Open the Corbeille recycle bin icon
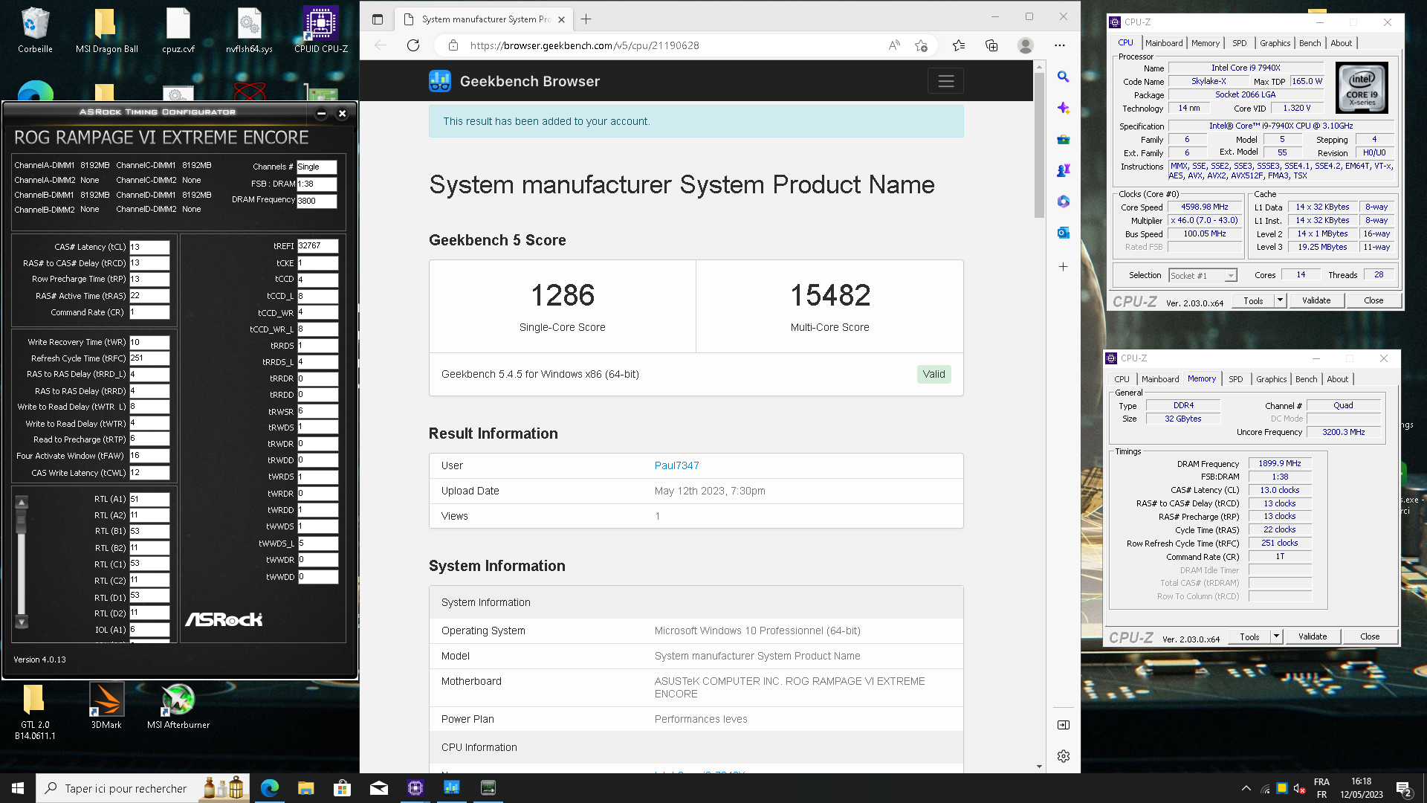Viewport: 1427px width, 803px height. 35,30
